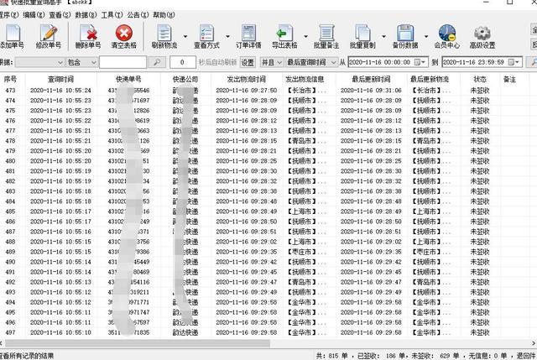Click the auto refresh seconds field showing 0
The image size is (537, 360).
183,62
